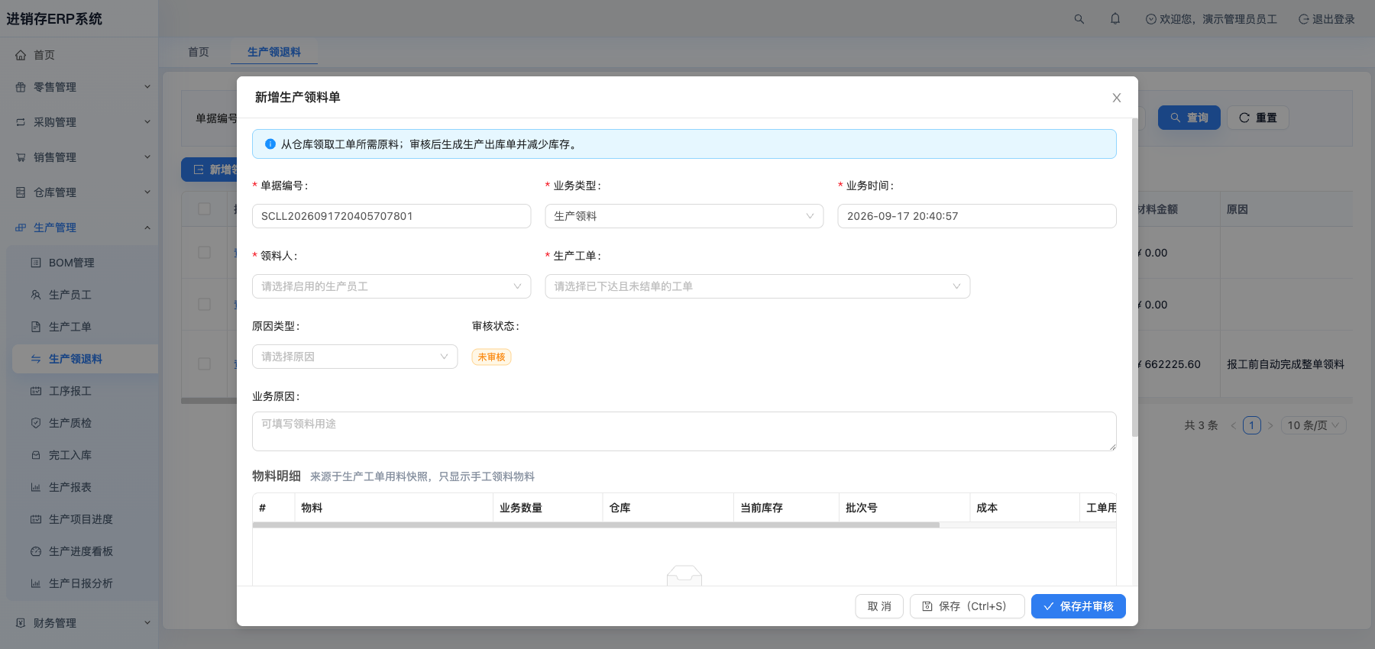This screenshot has height=649, width=1375.
Task: Click the 重置 reset button
Action: tap(1258, 118)
